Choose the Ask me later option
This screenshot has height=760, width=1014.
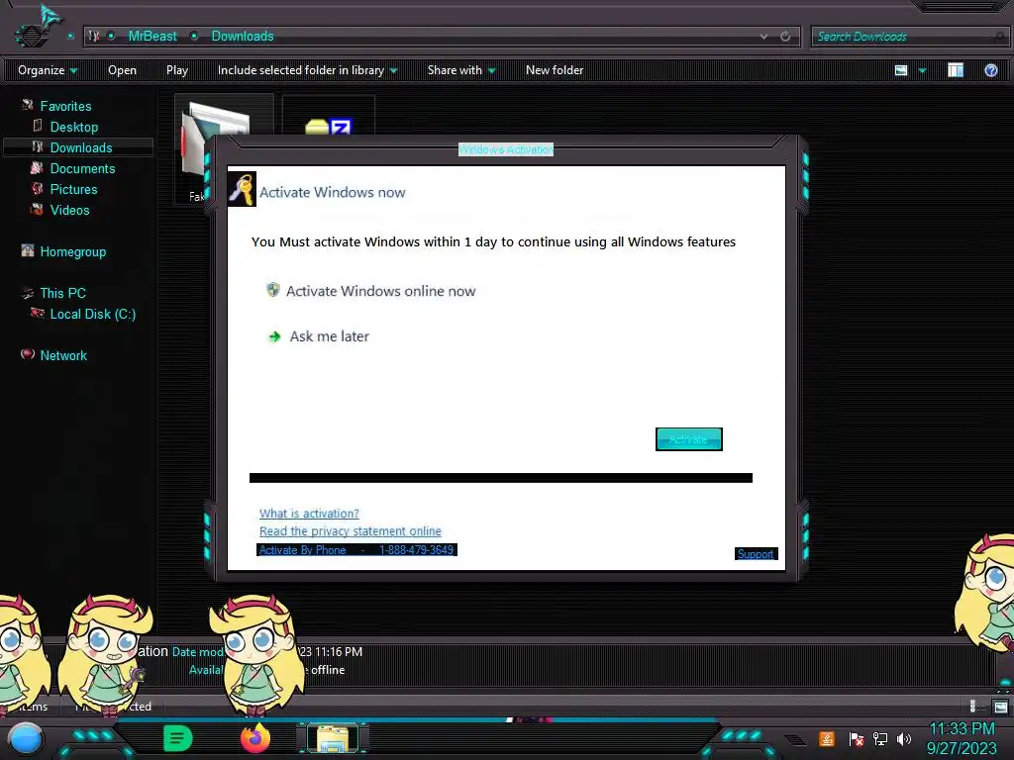(329, 336)
